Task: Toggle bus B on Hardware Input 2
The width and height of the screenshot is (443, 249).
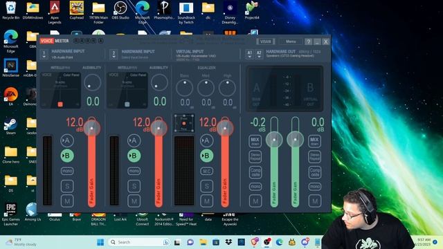Action: point(134,156)
